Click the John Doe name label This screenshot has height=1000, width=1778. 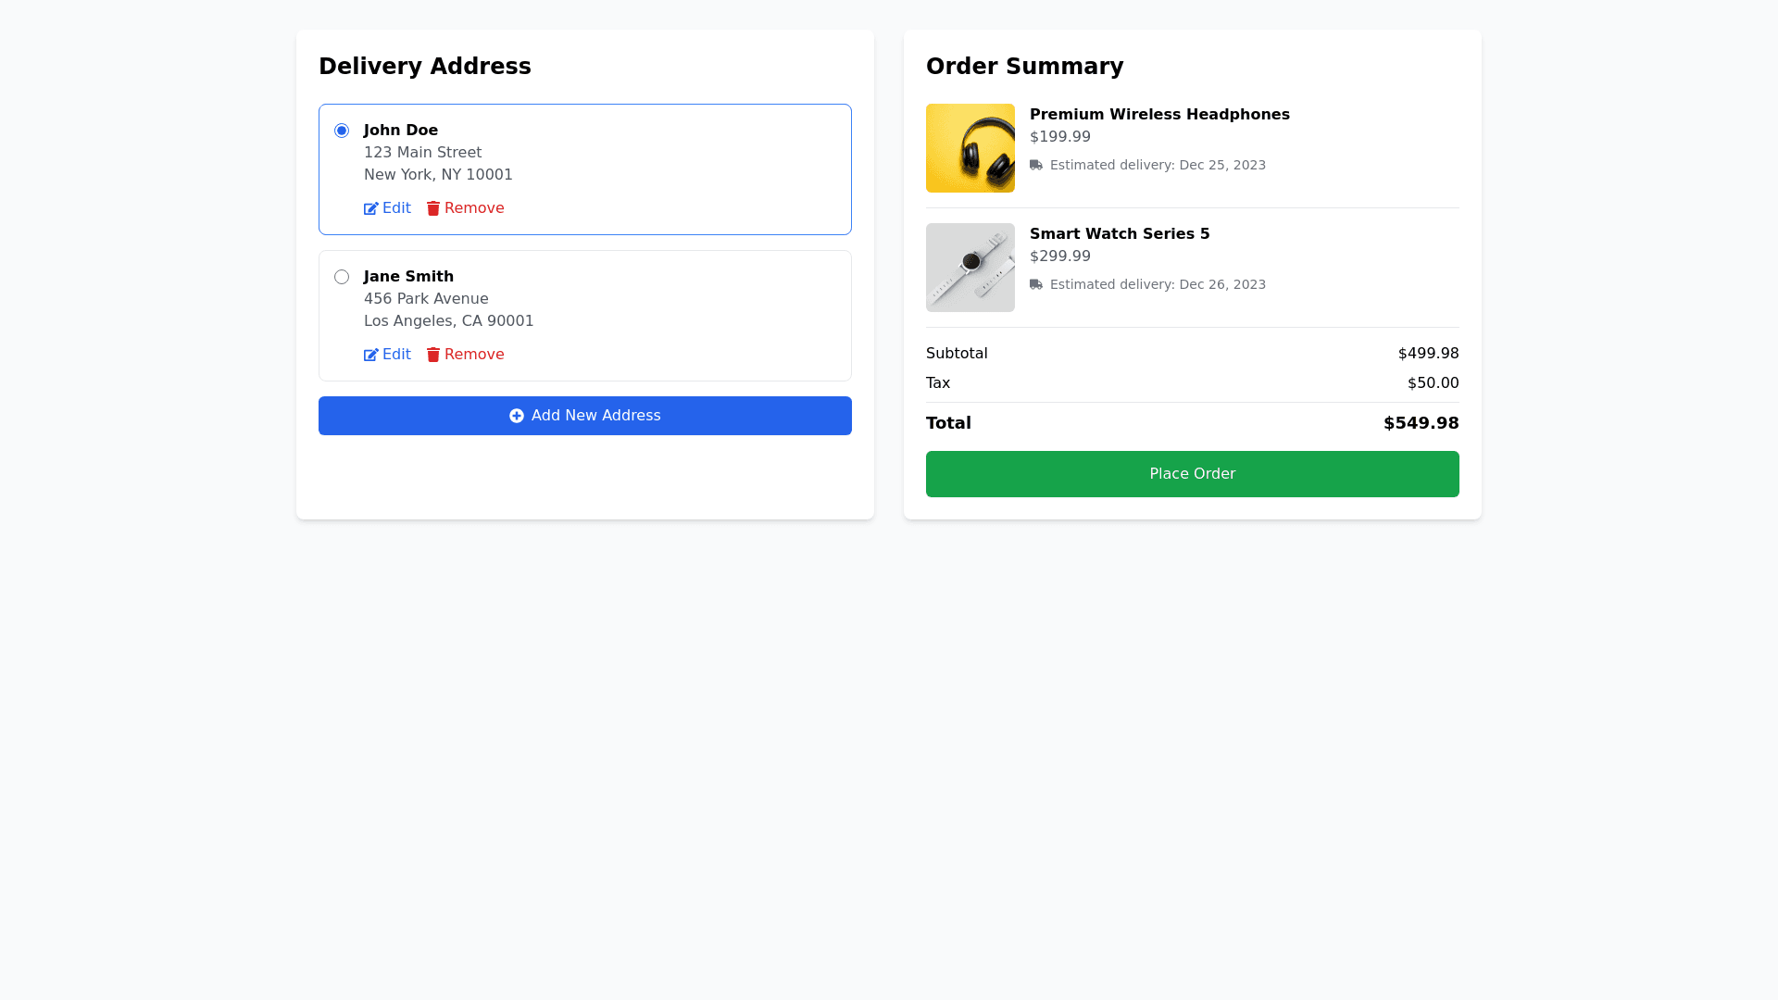[401, 131]
